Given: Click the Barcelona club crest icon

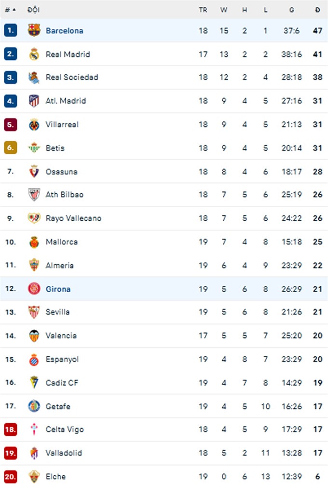Looking at the screenshot, I should [x=34, y=30].
